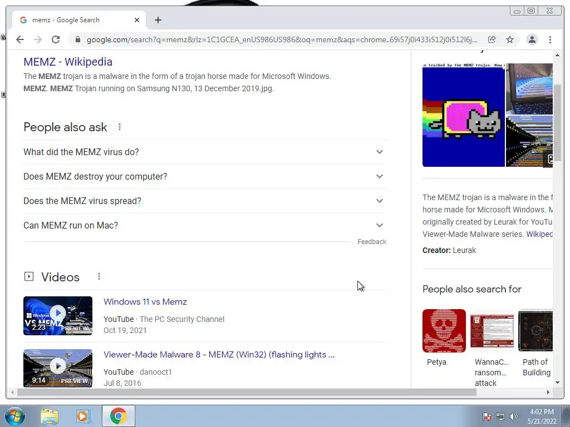The image size is (570, 427).
Task: Open the Action Center flag icon
Action: click(487, 416)
